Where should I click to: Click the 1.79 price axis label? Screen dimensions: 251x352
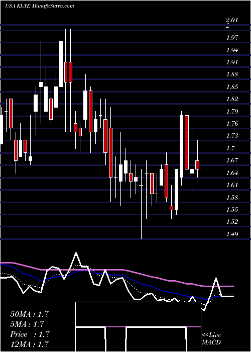pyautogui.click(x=231, y=111)
